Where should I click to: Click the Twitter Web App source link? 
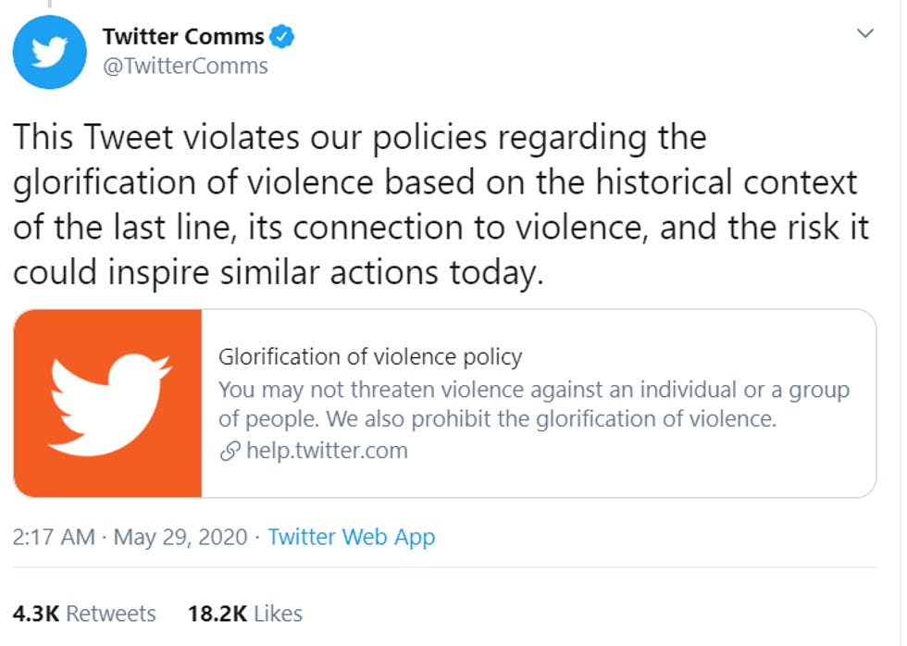point(353,537)
